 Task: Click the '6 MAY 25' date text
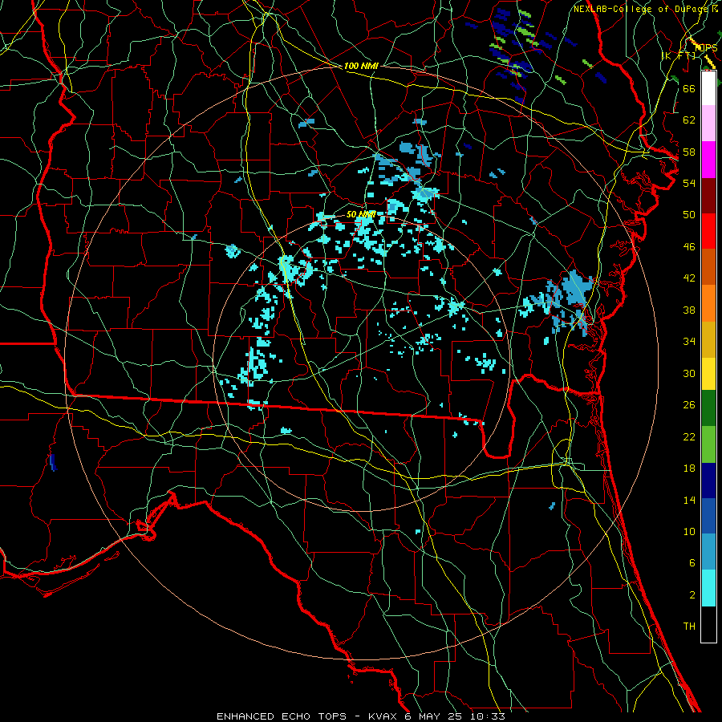[x=433, y=716]
